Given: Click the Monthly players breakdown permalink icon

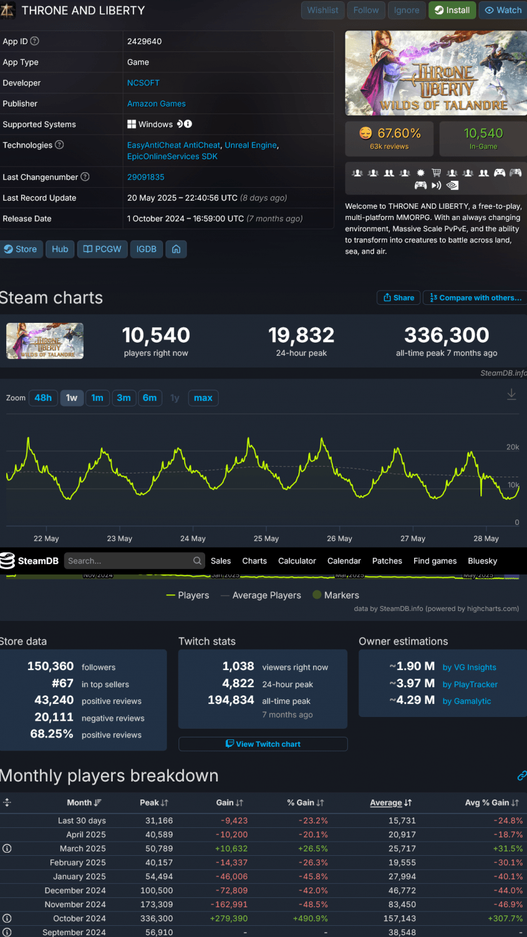Looking at the screenshot, I should 522,775.
